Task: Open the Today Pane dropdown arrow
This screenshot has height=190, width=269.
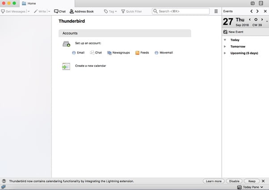Action: (x=262, y=187)
